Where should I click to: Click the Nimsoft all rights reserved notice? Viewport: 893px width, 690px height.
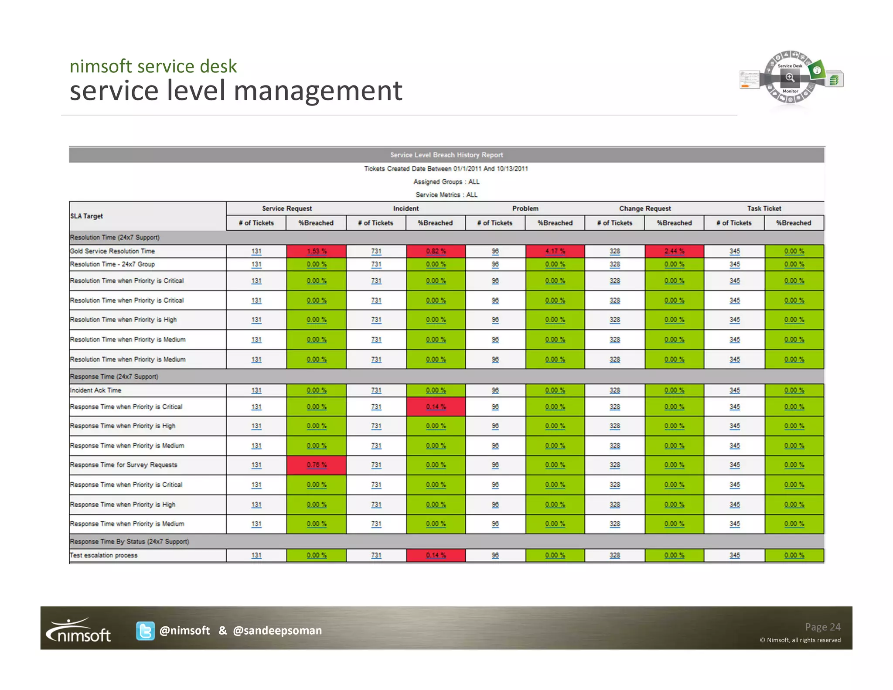click(x=801, y=640)
